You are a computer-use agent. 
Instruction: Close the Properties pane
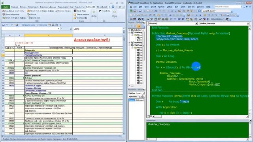pyautogui.click(x=144, y=90)
